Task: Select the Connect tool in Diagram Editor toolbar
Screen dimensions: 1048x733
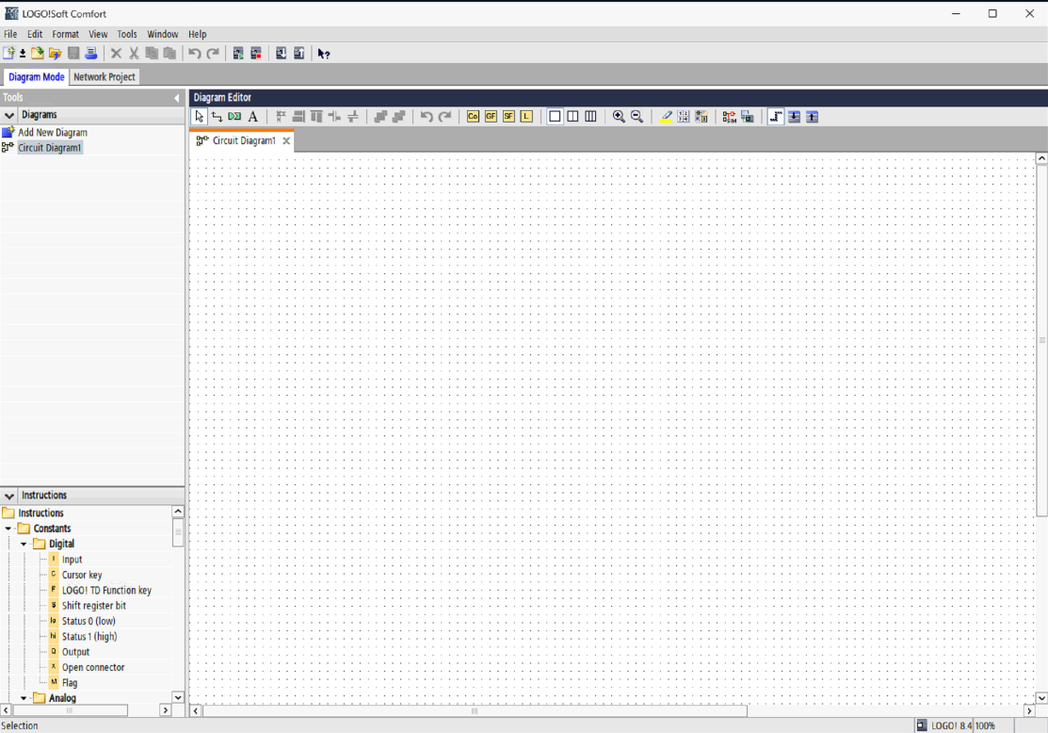Action: tap(217, 117)
